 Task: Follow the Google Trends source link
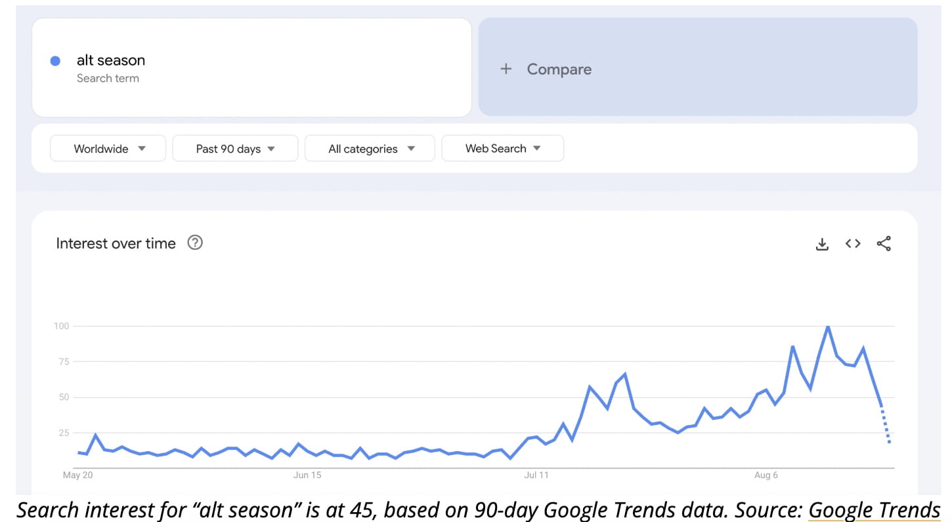(873, 510)
